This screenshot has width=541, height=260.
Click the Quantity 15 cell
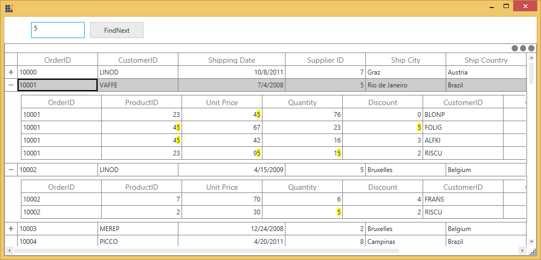[302, 153]
